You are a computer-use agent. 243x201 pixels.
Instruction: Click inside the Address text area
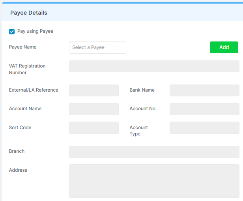point(154,181)
